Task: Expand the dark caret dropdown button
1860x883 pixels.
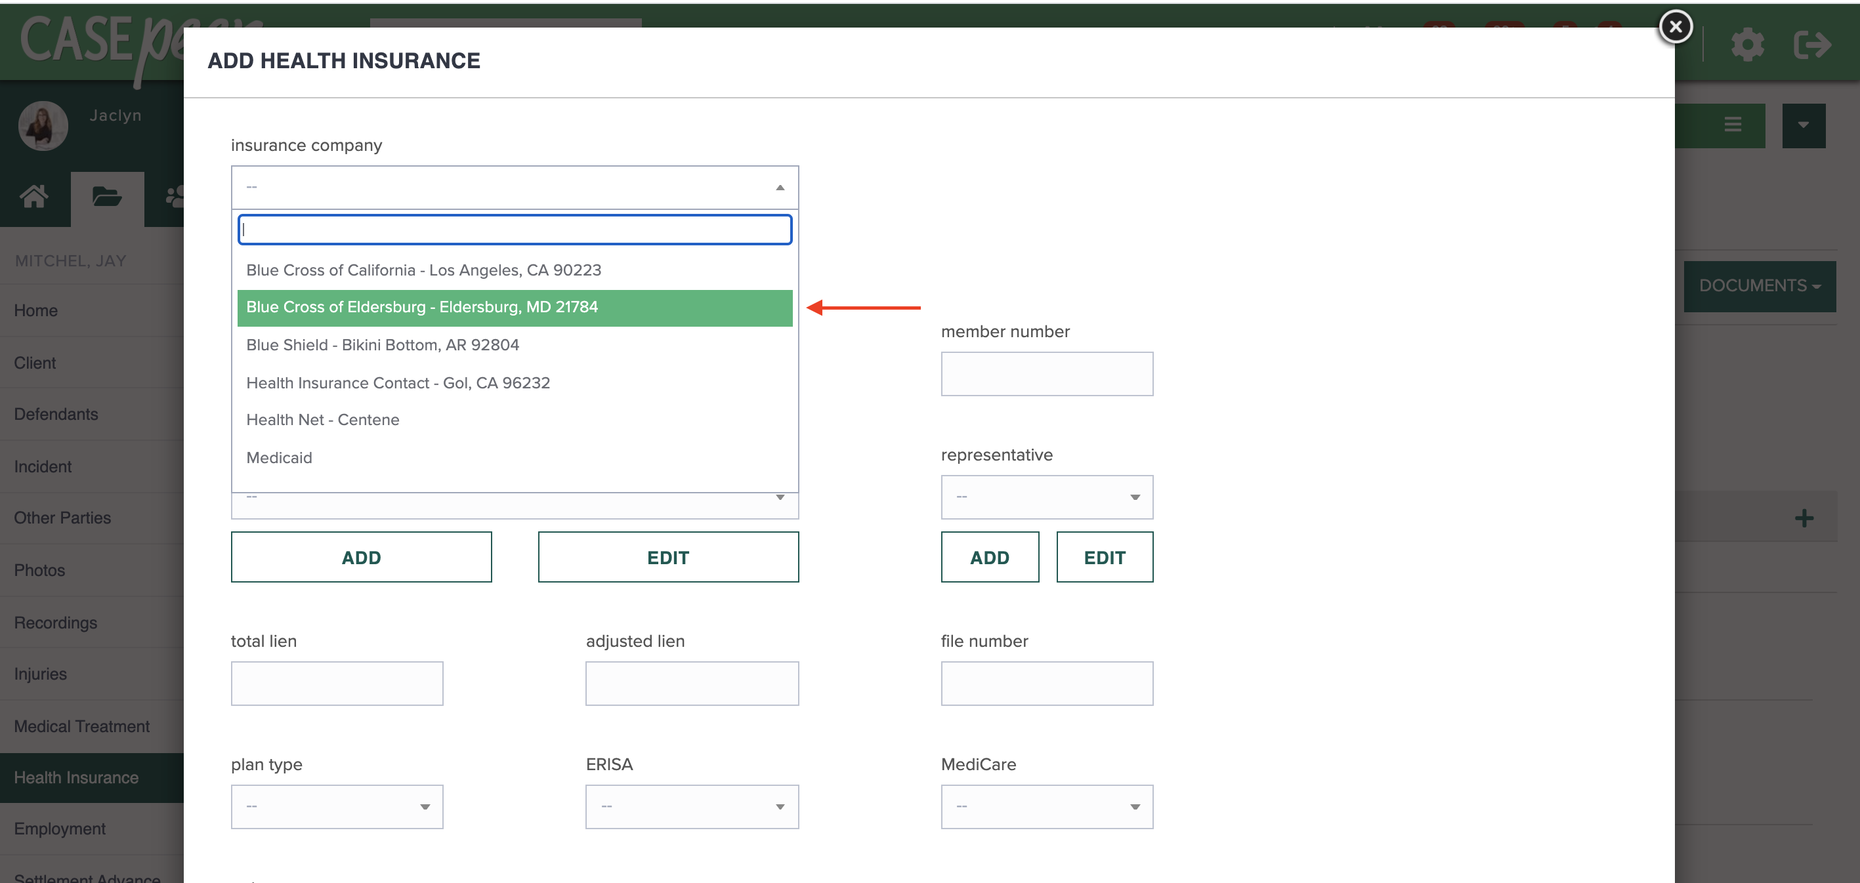Action: (1803, 125)
